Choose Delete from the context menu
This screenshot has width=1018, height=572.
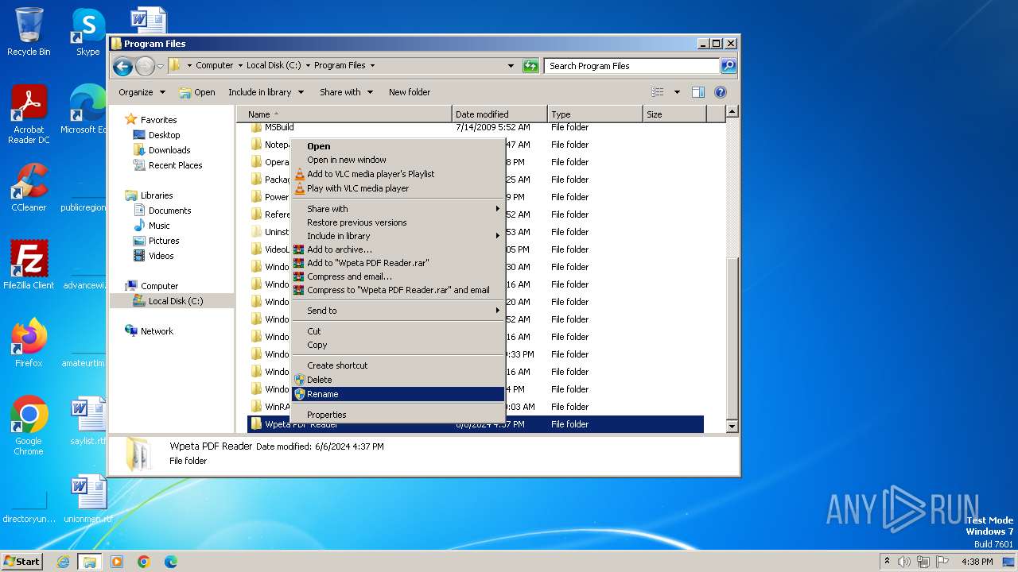coord(398,380)
